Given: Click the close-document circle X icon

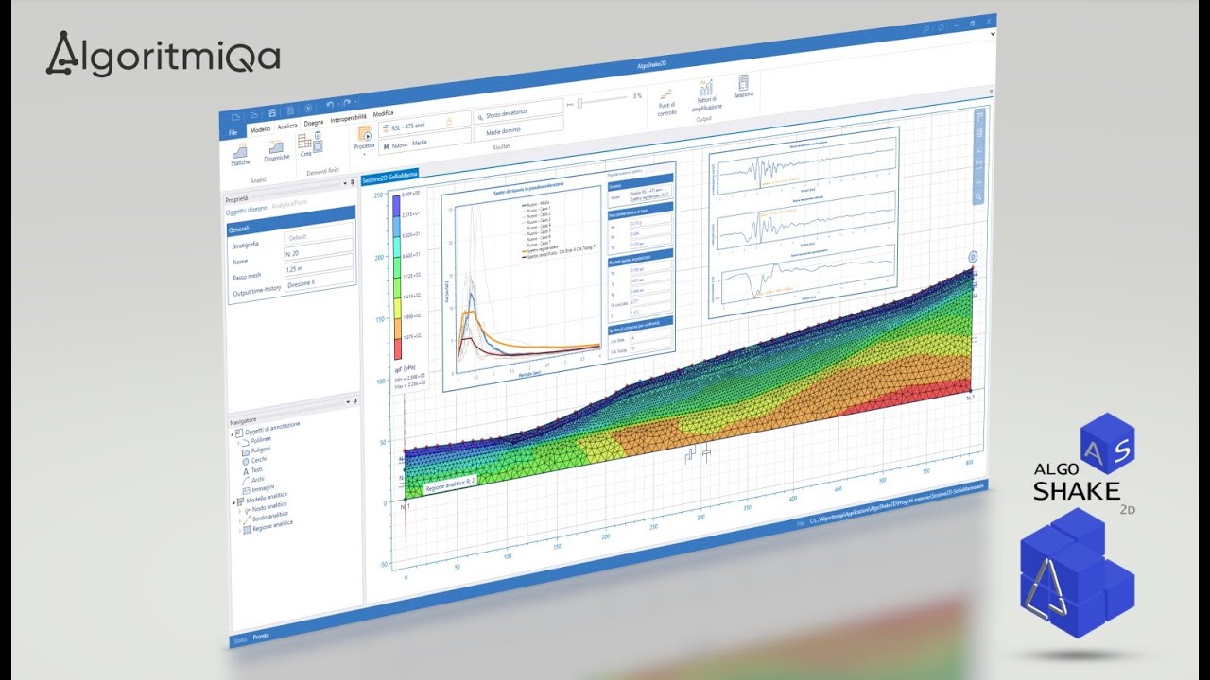Looking at the screenshot, I should click(309, 109).
